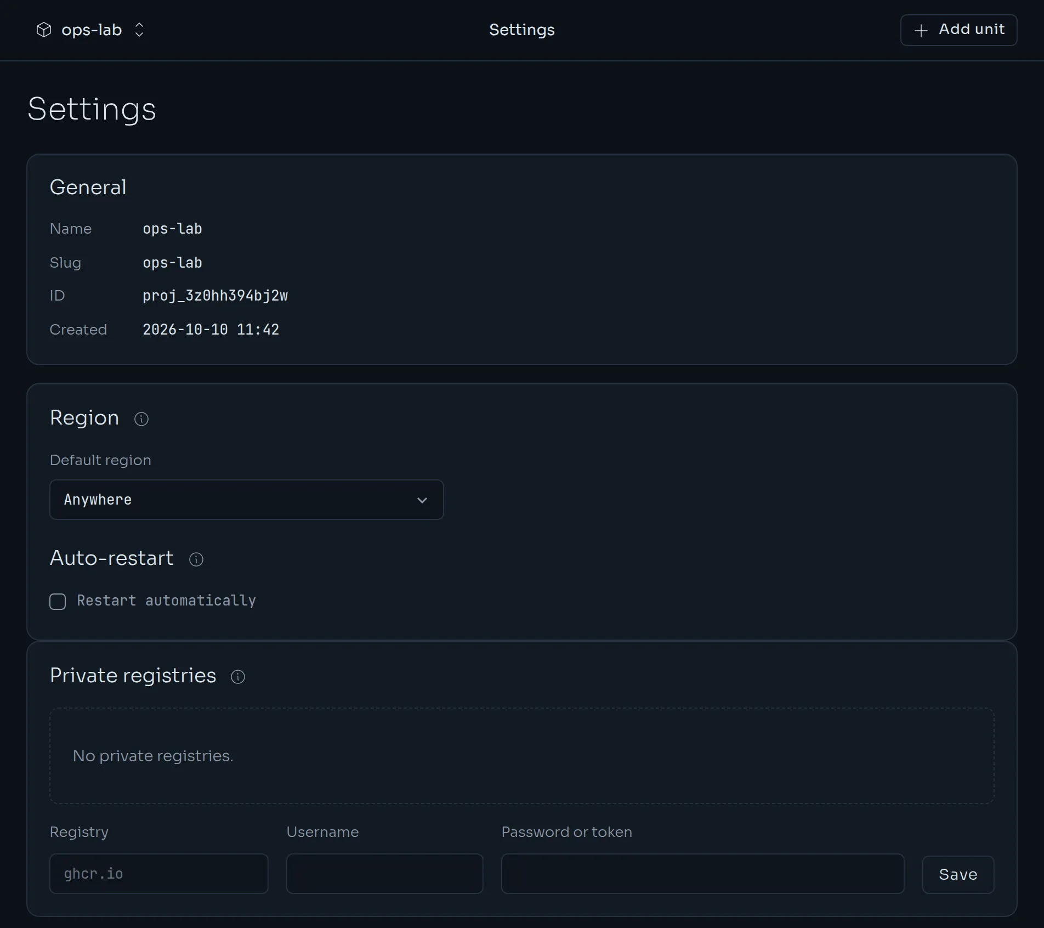Select the Slug value ops-lab
Image resolution: width=1044 pixels, height=928 pixels.
tap(173, 263)
